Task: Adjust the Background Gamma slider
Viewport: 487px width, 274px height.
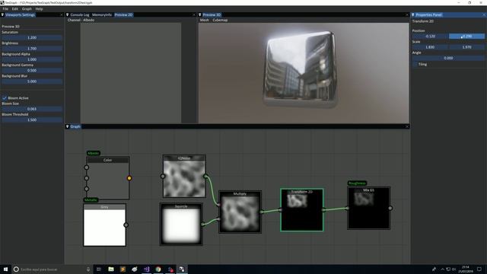Action: coord(32,71)
